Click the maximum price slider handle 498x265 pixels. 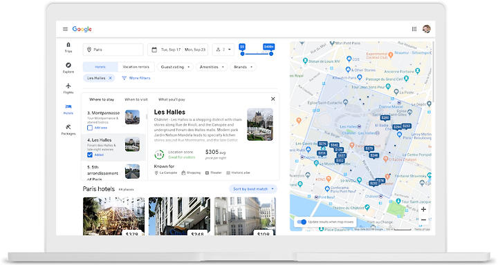coord(271,54)
